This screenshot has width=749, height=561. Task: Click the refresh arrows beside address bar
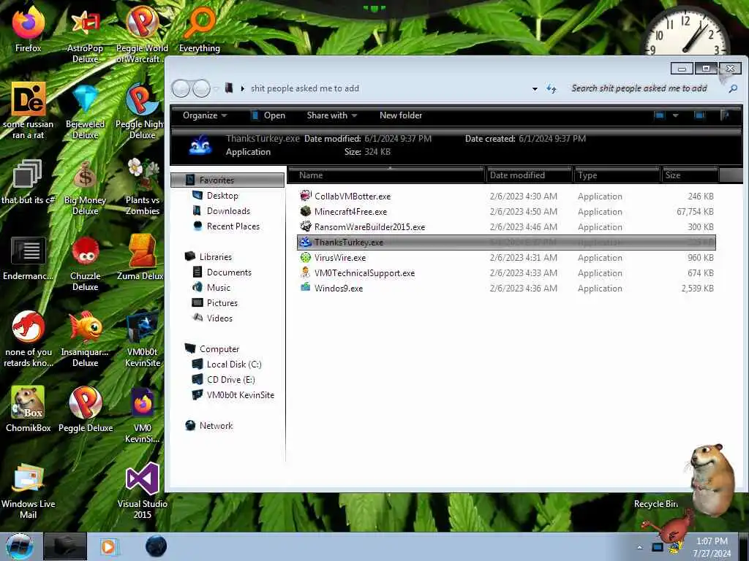pos(552,88)
